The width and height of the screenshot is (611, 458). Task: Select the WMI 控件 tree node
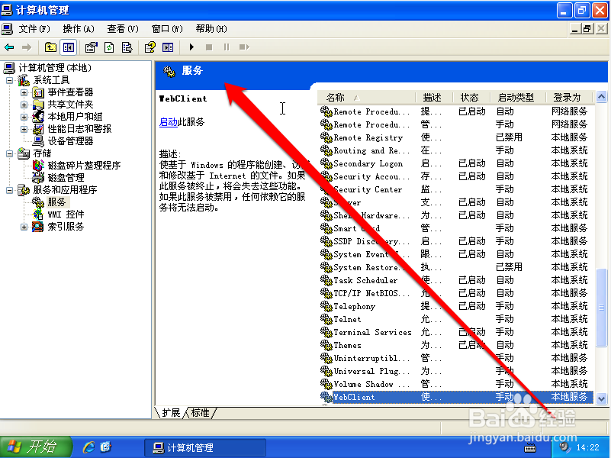(66, 214)
